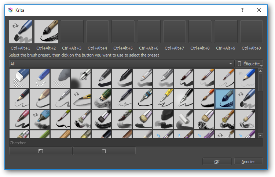Pick the highlighted blue selected brush preset
The height and width of the screenshot is (177, 275).
[225, 99]
